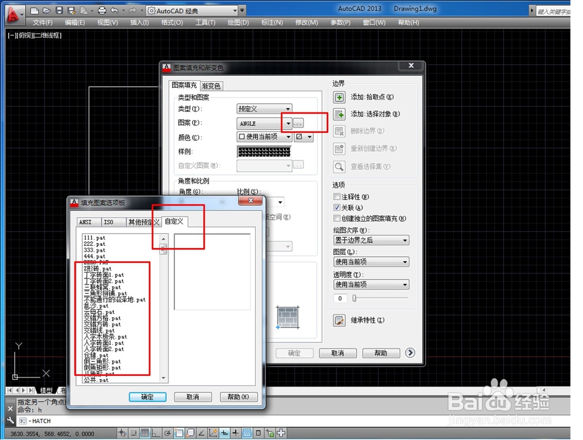Click the transparency value field showing 0
Viewport: 583px width, 440px height.
coord(340,298)
